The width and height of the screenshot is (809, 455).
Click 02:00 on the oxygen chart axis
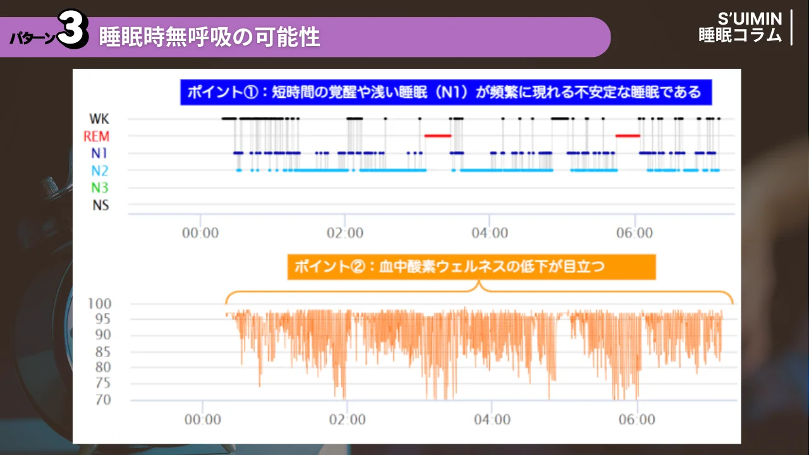(348, 420)
